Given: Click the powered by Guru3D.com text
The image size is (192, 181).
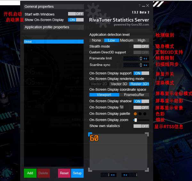Looking at the screenshot, I should pos(132,25).
